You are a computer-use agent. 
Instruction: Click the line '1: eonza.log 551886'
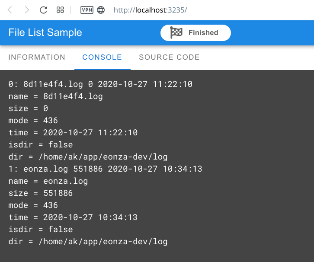coord(55,169)
